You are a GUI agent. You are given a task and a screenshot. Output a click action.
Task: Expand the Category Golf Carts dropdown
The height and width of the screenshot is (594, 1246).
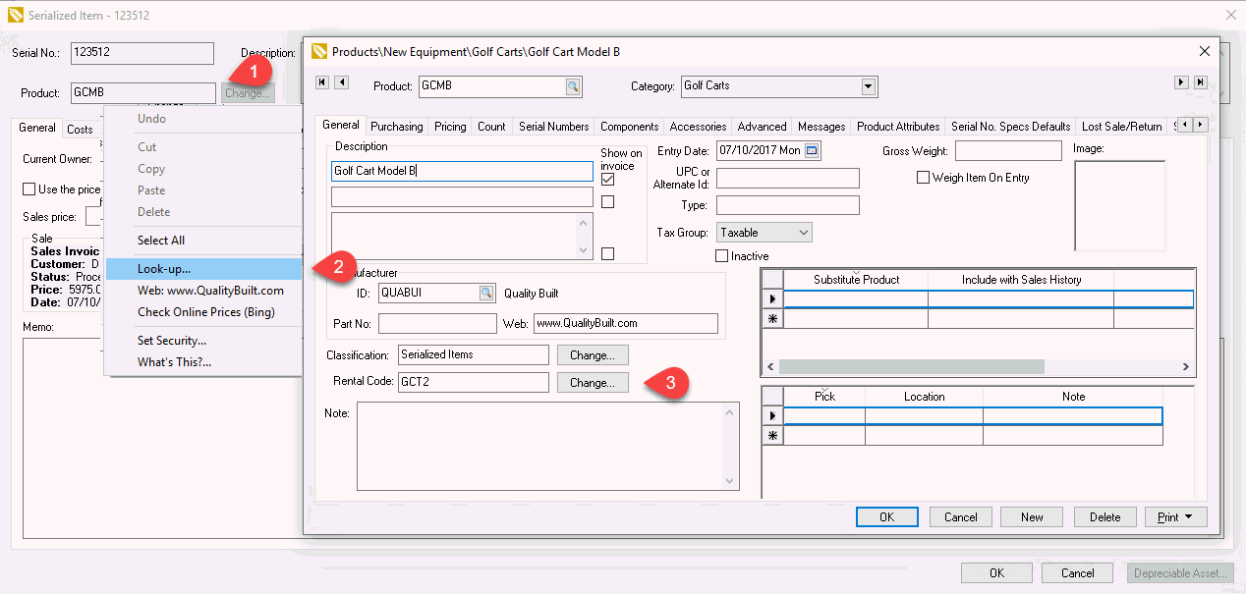(868, 86)
